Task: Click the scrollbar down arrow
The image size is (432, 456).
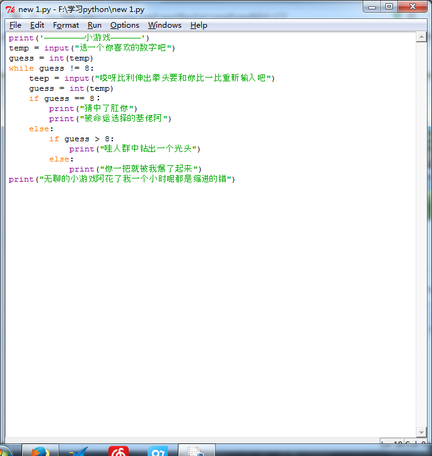Action: (x=422, y=432)
